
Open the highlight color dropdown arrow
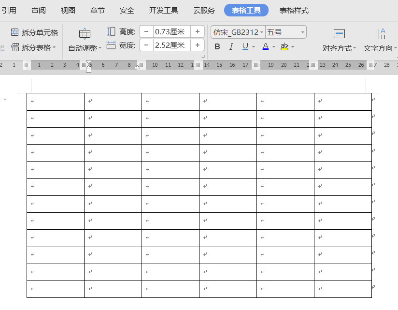point(293,47)
